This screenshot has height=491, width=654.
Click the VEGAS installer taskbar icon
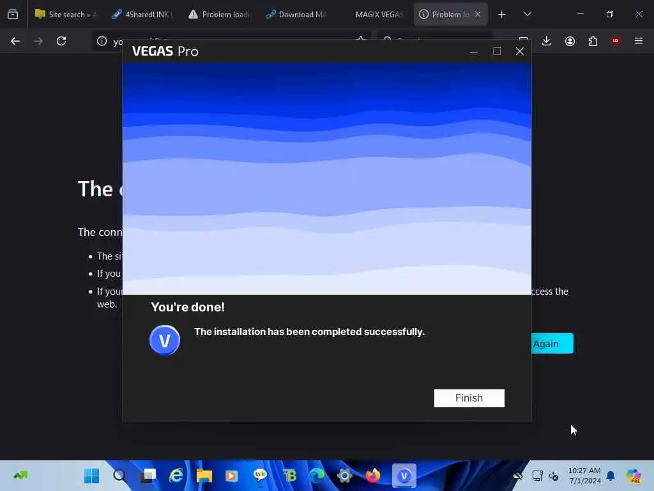404,476
